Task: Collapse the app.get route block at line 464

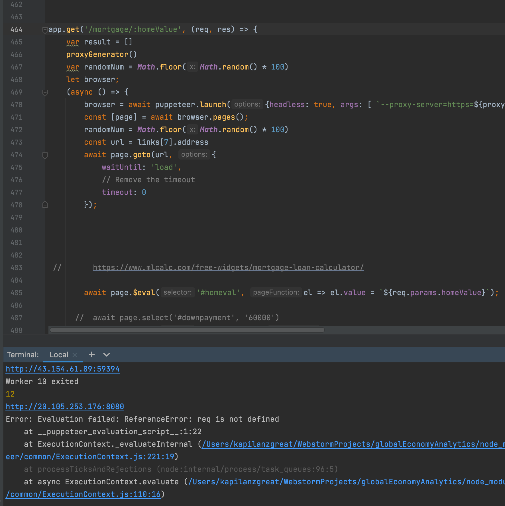Action: 45,30
